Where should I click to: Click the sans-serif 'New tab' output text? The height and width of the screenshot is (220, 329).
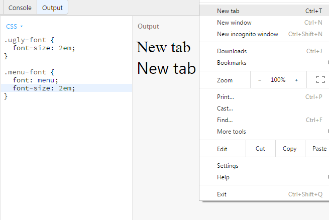[x=166, y=68]
